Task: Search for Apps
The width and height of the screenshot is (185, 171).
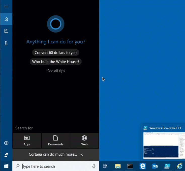Action: pyautogui.click(x=27, y=140)
